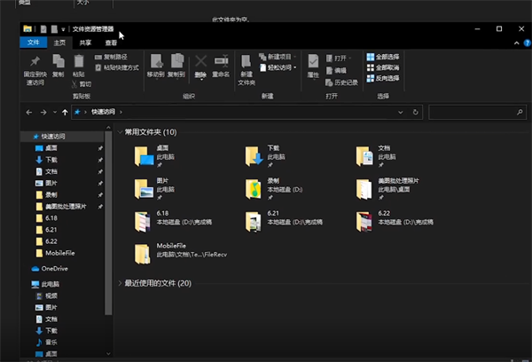Select 文档 folder in main pane
Image resolution: width=532 pixels, height=362 pixels.
pos(376,156)
